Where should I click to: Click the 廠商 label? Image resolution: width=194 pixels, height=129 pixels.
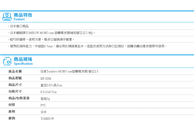(12, 118)
